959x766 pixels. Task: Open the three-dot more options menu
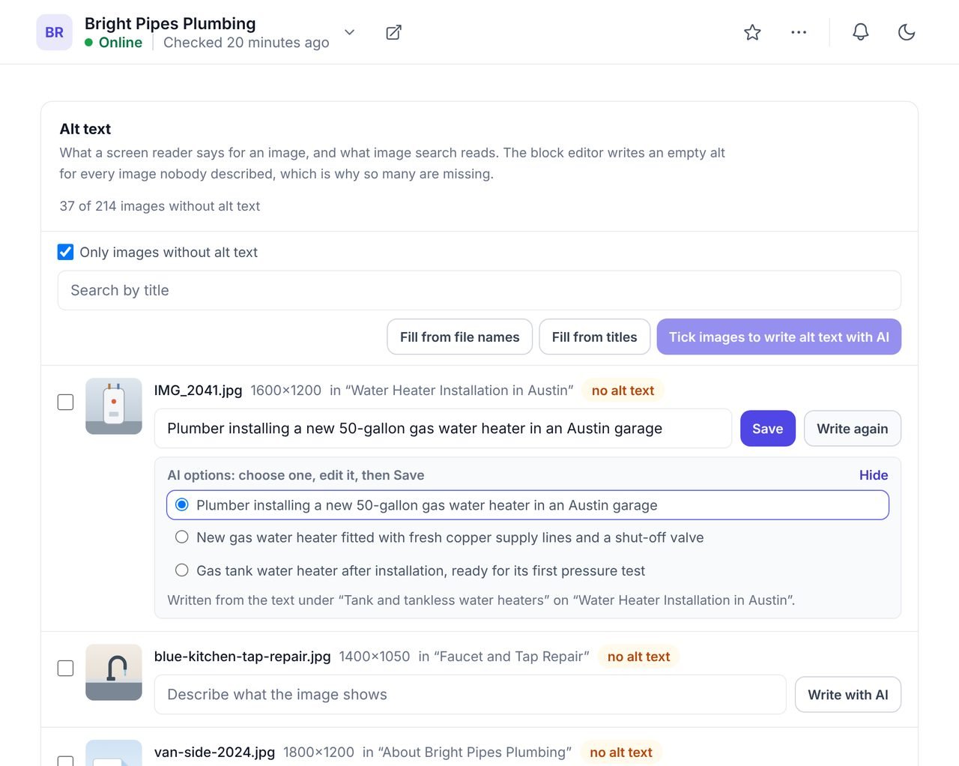pyautogui.click(x=799, y=32)
